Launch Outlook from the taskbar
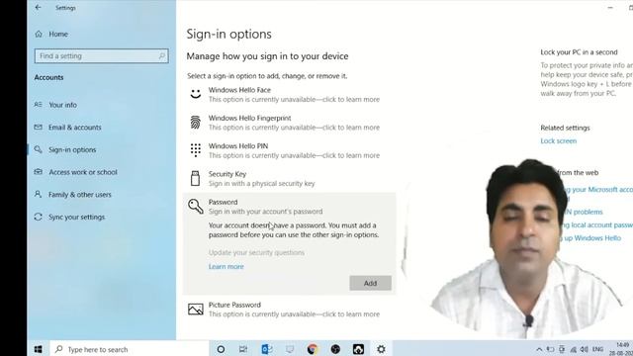The height and width of the screenshot is (356, 633). [266, 349]
